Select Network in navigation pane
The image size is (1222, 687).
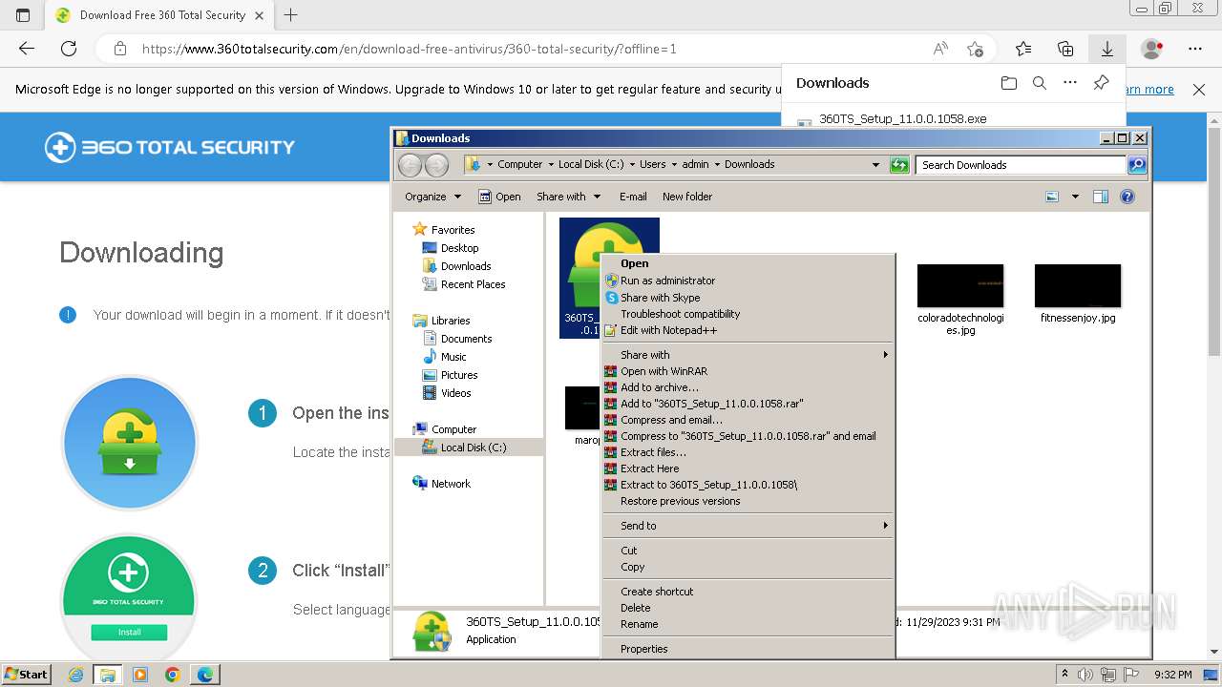[x=451, y=484]
